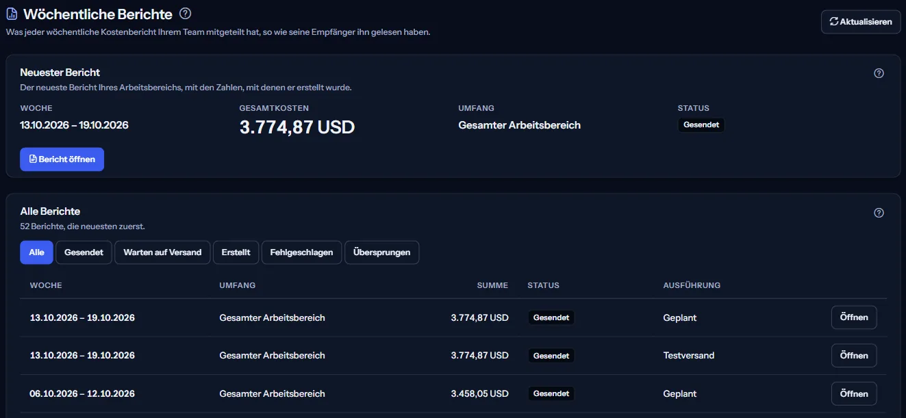Show only Erstellt reports
Screen dimensions: 906x418
pos(236,252)
